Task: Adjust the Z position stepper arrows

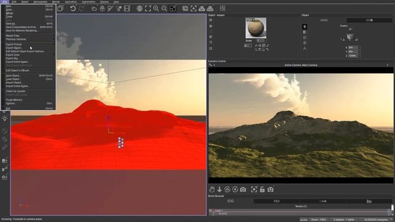Action: tap(359, 55)
